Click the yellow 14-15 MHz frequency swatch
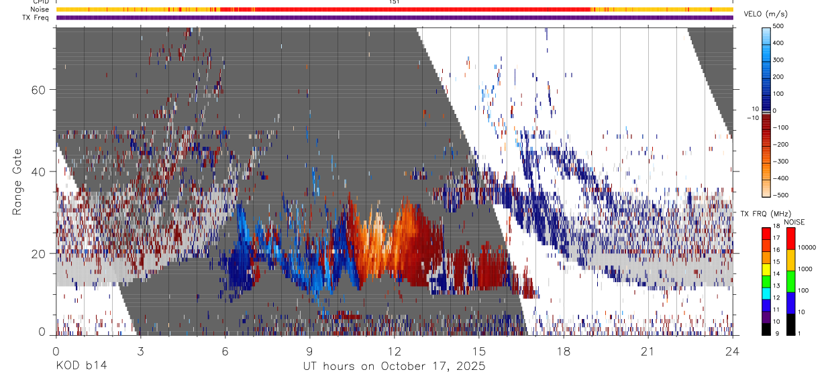 [x=766, y=269]
